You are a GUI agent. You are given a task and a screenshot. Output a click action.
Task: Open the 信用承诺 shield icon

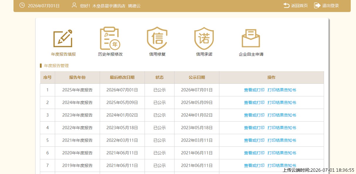(204, 38)
